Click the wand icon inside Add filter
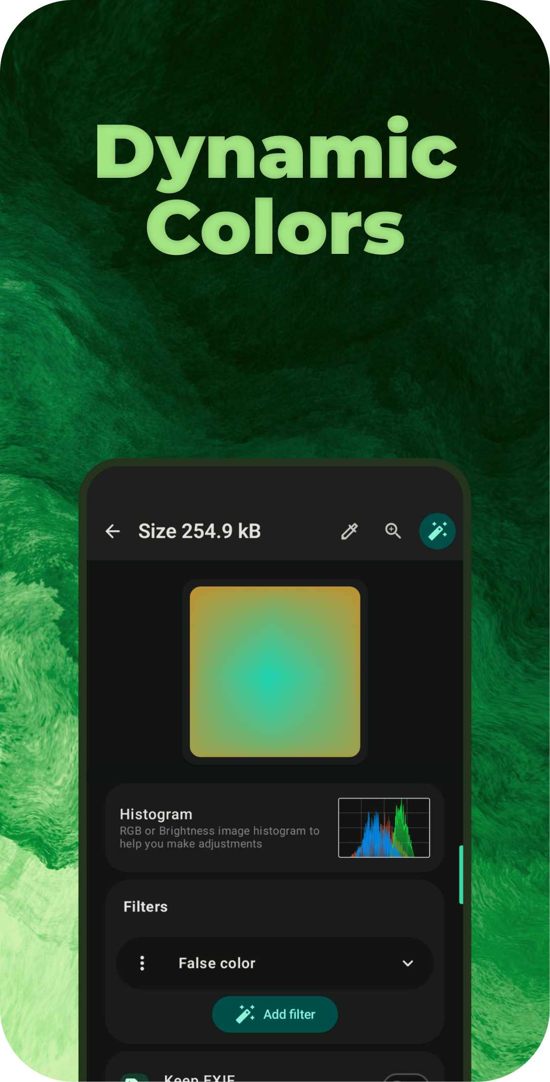 [246, 1014]
